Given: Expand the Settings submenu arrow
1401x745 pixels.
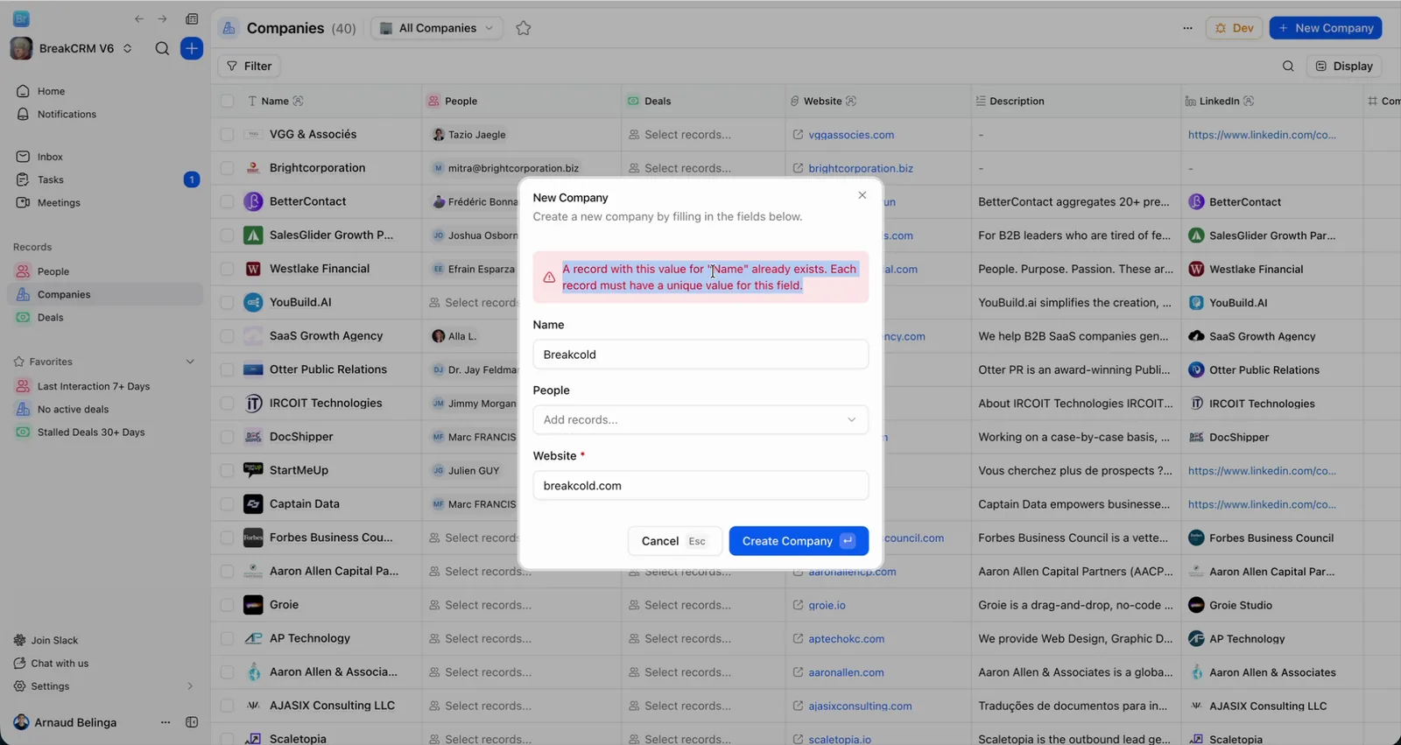Looking at the screenshot, I should (190, 686).
